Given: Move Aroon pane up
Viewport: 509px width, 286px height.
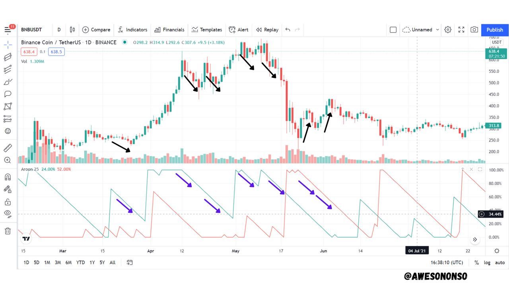Looking at the screenshot, I should tap(462, 170).
